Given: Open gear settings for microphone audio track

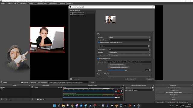Looking at the screenshot, I should 122,91.
